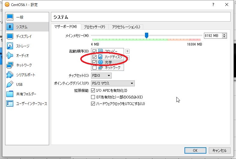This screenshot has height=159, width=236.
Task: Open the チップセット PIIX3 dropdown
Action: click(101, 76)
